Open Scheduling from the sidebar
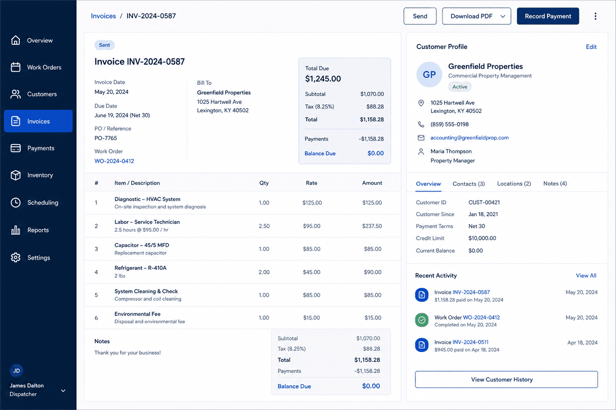This screenshot has height=410, width=616. pos(38,203)
